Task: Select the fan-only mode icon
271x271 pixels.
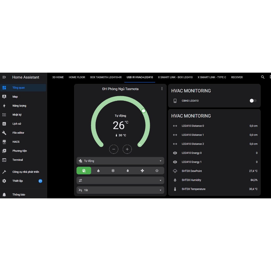Action: (142, 171)
